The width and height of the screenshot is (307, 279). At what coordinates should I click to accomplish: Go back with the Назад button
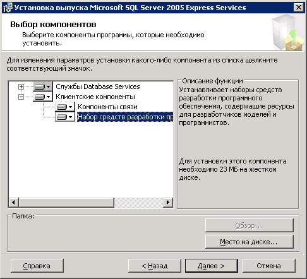click(155, 266)
